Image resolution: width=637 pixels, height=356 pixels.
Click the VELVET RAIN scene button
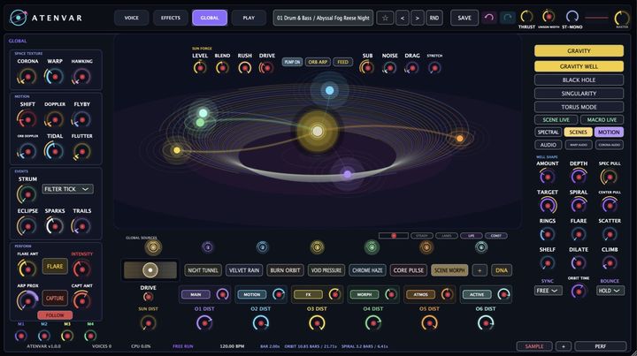tap(244, 270)
